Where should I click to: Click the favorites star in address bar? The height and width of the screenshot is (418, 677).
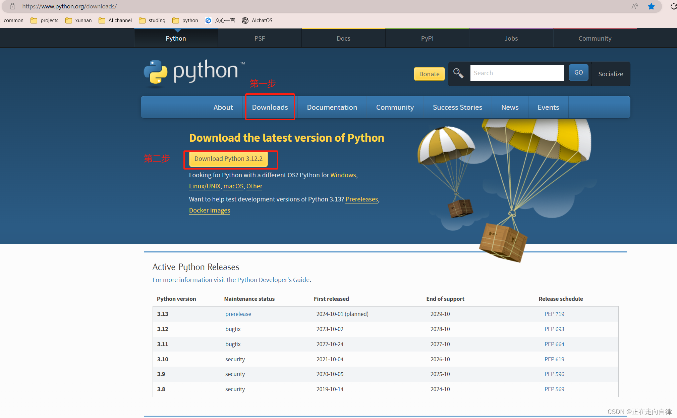(651, 6)
